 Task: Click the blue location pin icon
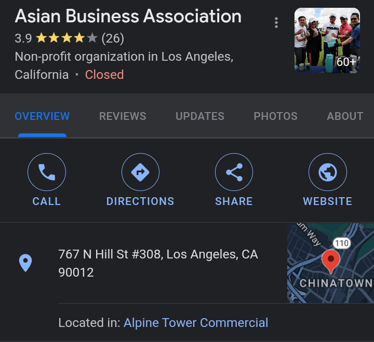coord(25,263)
